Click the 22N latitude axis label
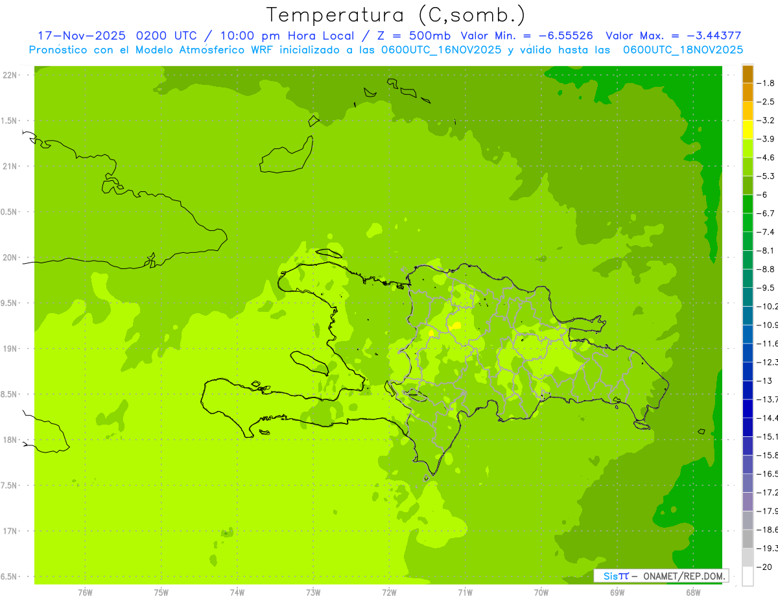The image size is (778, 601). [11, 75]
